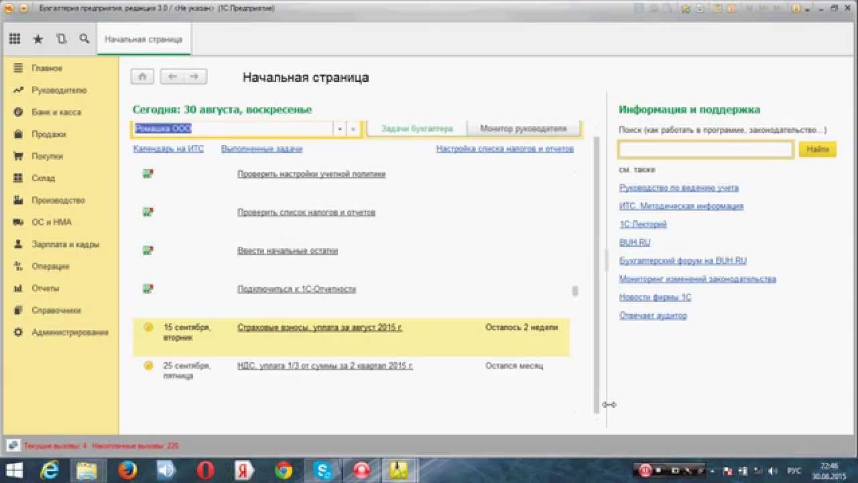Open the Календарь на ИТС link

point(168,149)
